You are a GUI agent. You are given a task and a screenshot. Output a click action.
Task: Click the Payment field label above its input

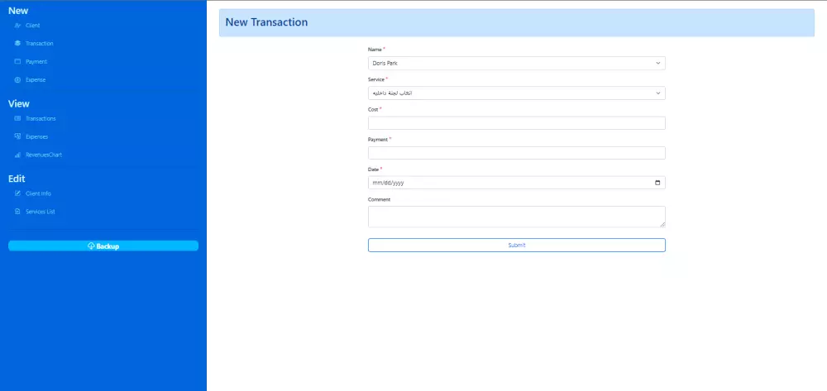pyautogui.click(x=378, y=140)
